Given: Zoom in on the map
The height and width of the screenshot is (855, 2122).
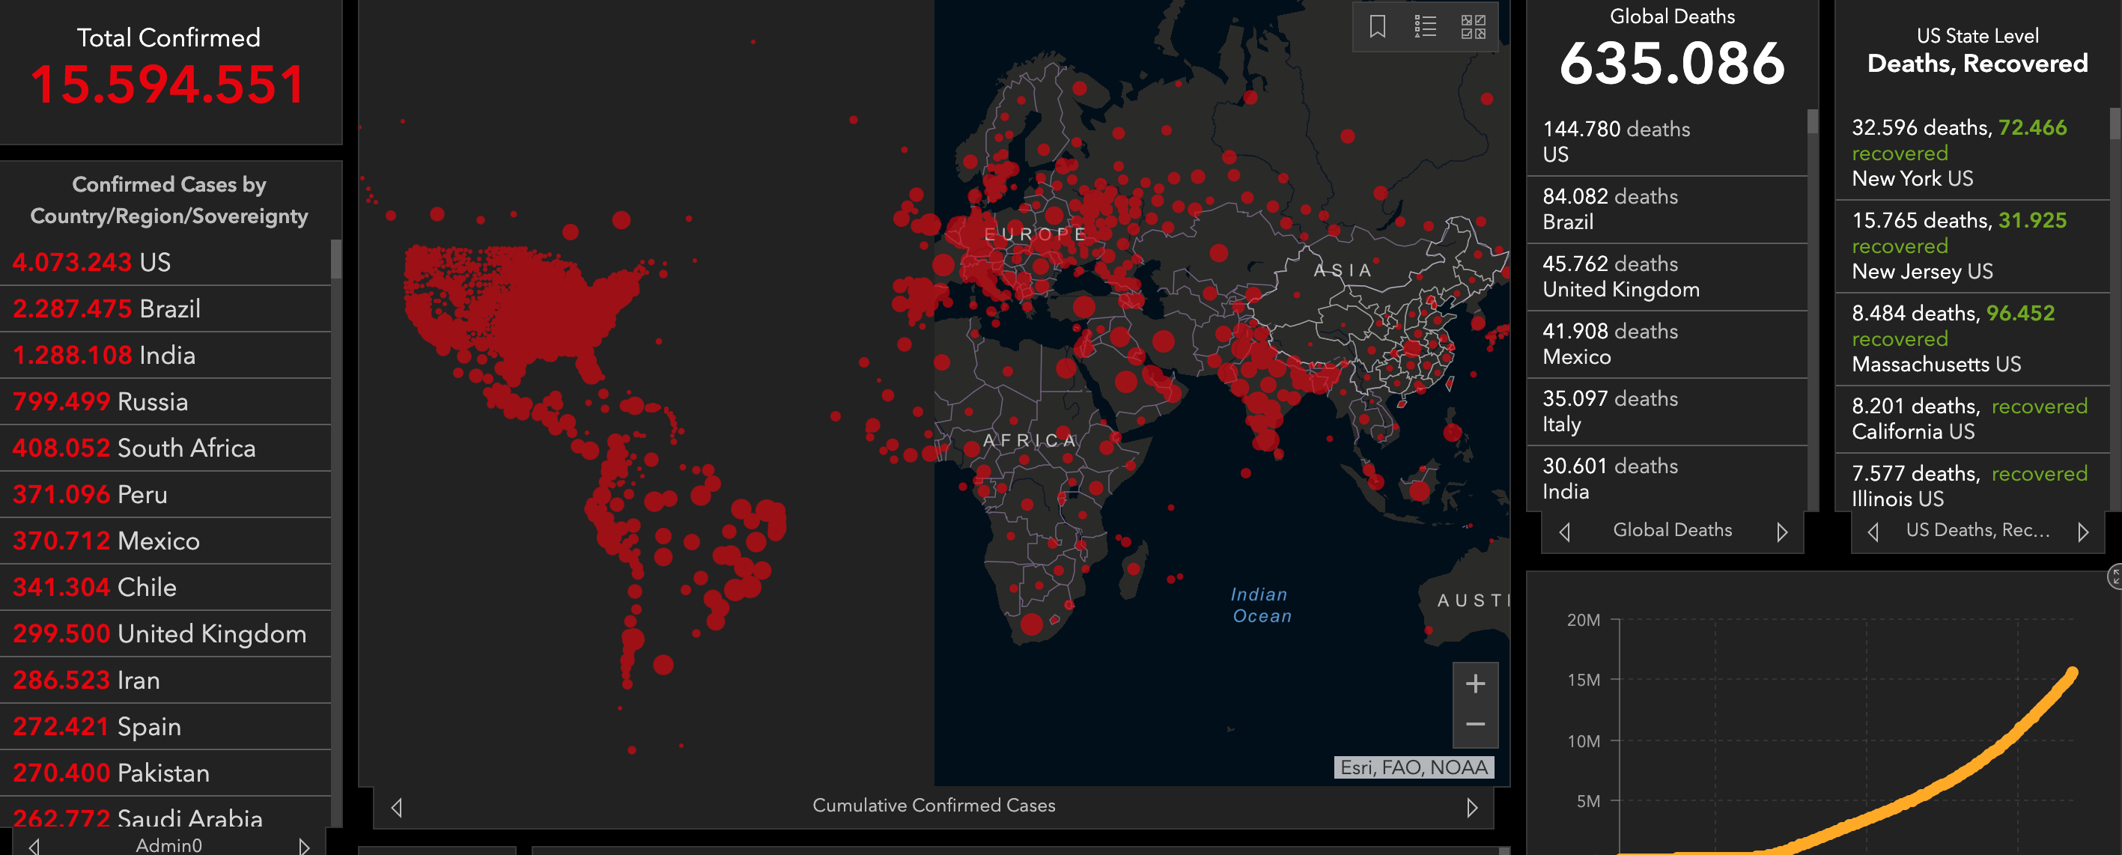Looking at the screenshot, I should coord(1474,684).
